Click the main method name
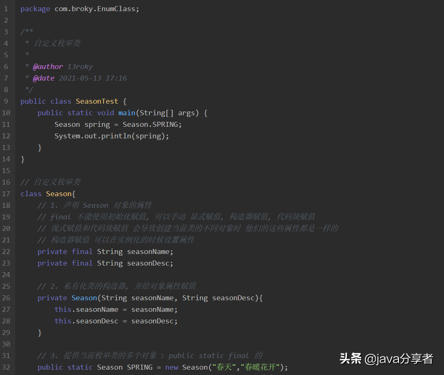 pyautogui.click(x=127, y=113)
